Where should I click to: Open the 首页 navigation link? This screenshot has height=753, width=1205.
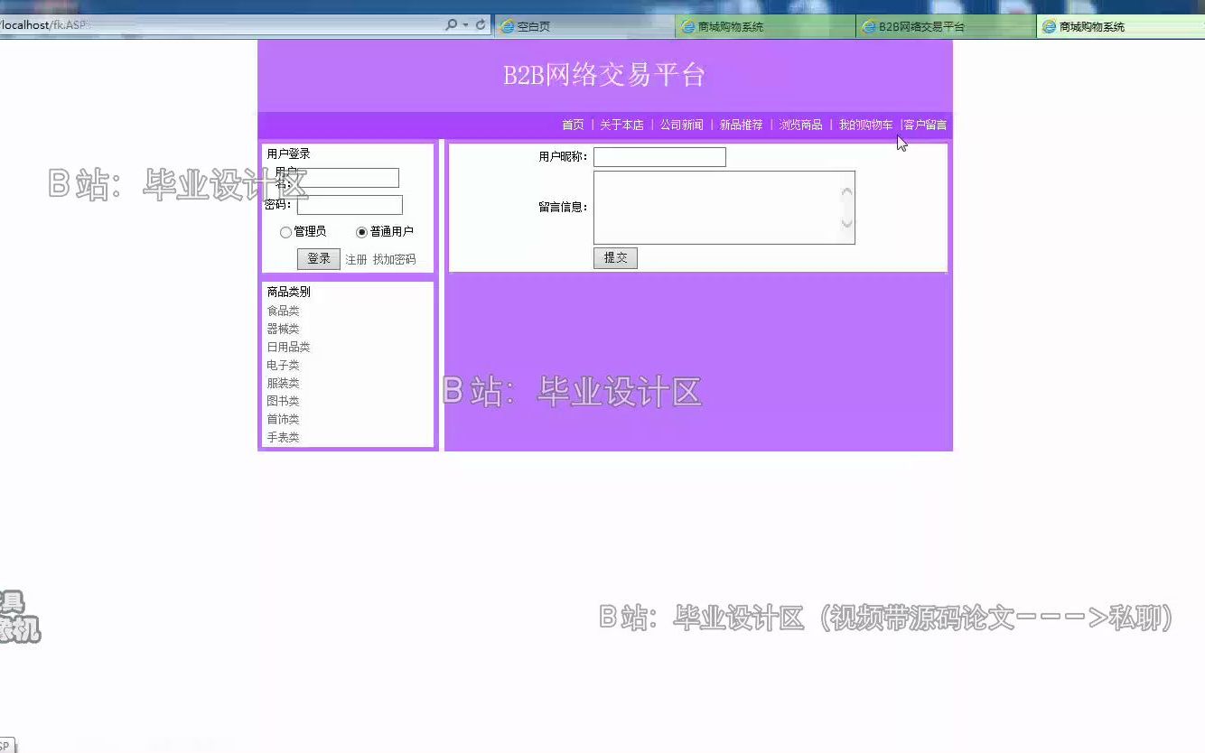[x=573, y=125]
